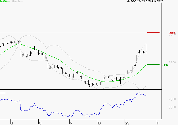This screenshot has width=178, height=125.
Task: Click the green 2442 moving average value
Action: 165,65
